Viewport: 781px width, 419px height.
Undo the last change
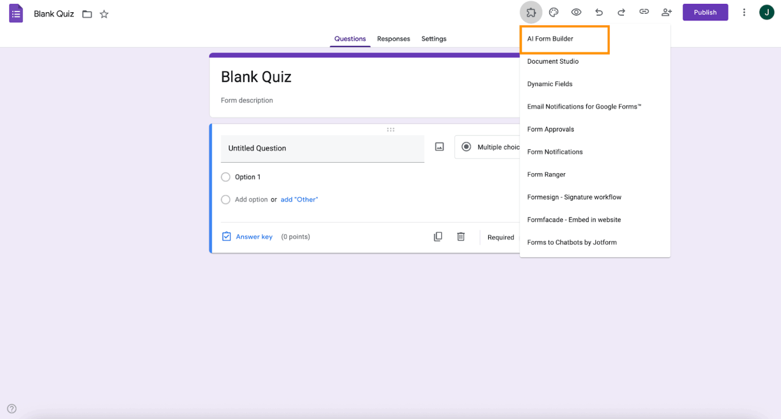(x=599, y=12)
